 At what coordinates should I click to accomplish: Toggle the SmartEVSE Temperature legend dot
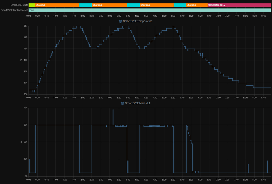coord(120,21)
